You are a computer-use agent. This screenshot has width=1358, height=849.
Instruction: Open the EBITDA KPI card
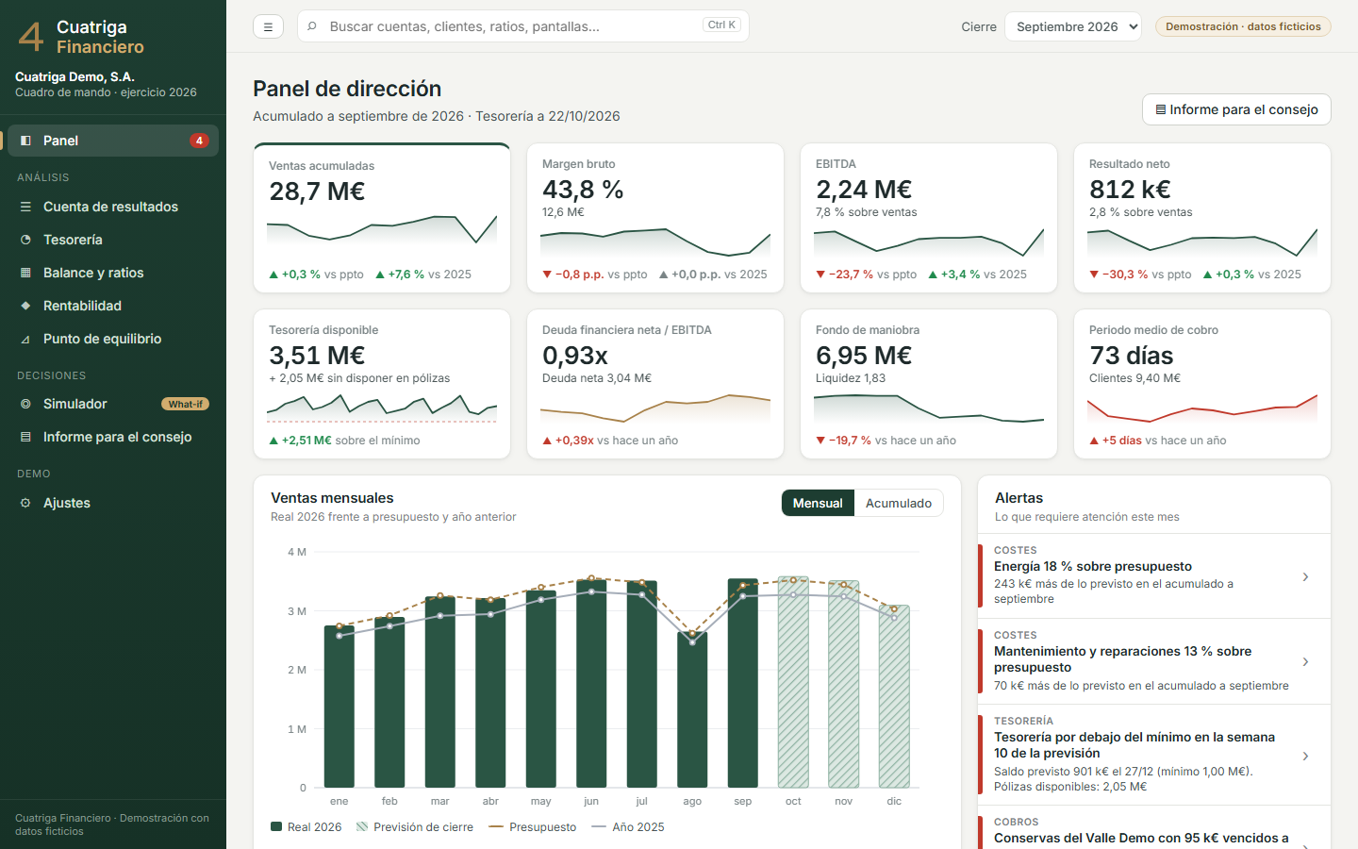coord(929,218)
